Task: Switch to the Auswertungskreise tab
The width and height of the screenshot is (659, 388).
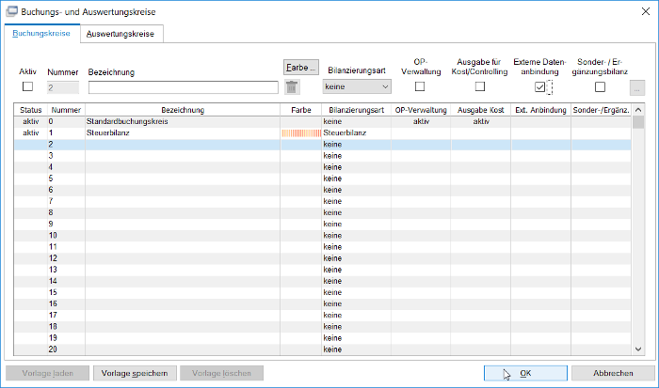Action: click(121, 34)
